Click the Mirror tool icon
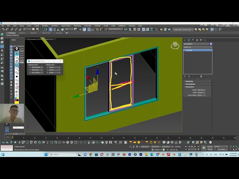This screenshot has width=239, height=179. pos(126,29)
